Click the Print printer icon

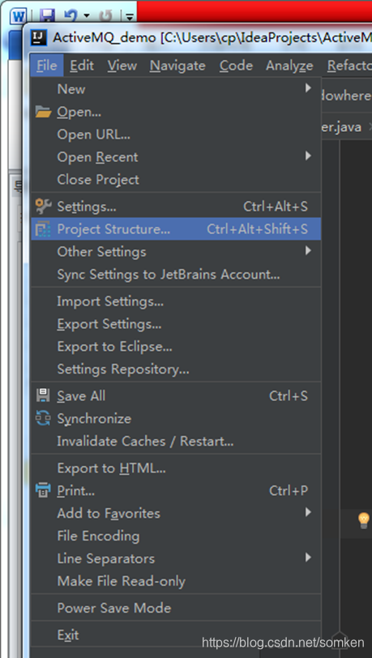coord(43,490)
